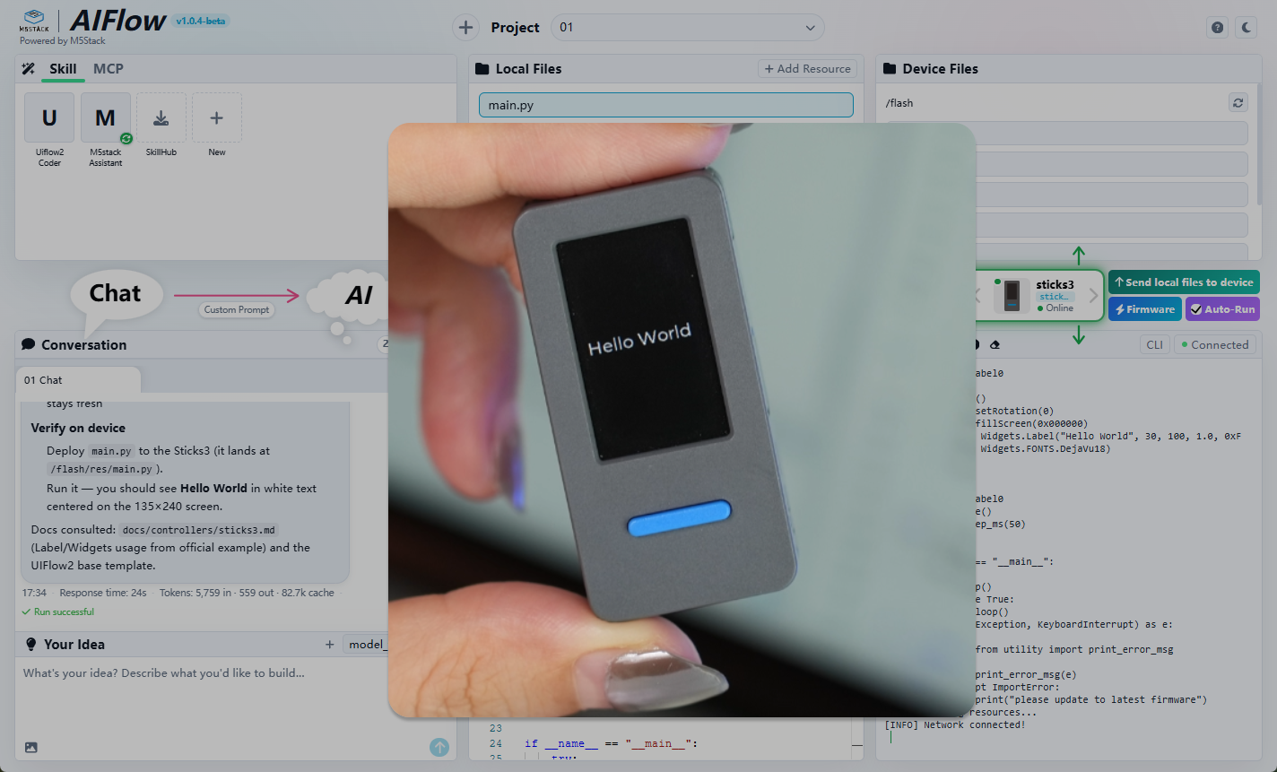The width and height of the screenshot is (1277, 772).
Task: Attach an image to Your Idea
Action: (31, 747)
